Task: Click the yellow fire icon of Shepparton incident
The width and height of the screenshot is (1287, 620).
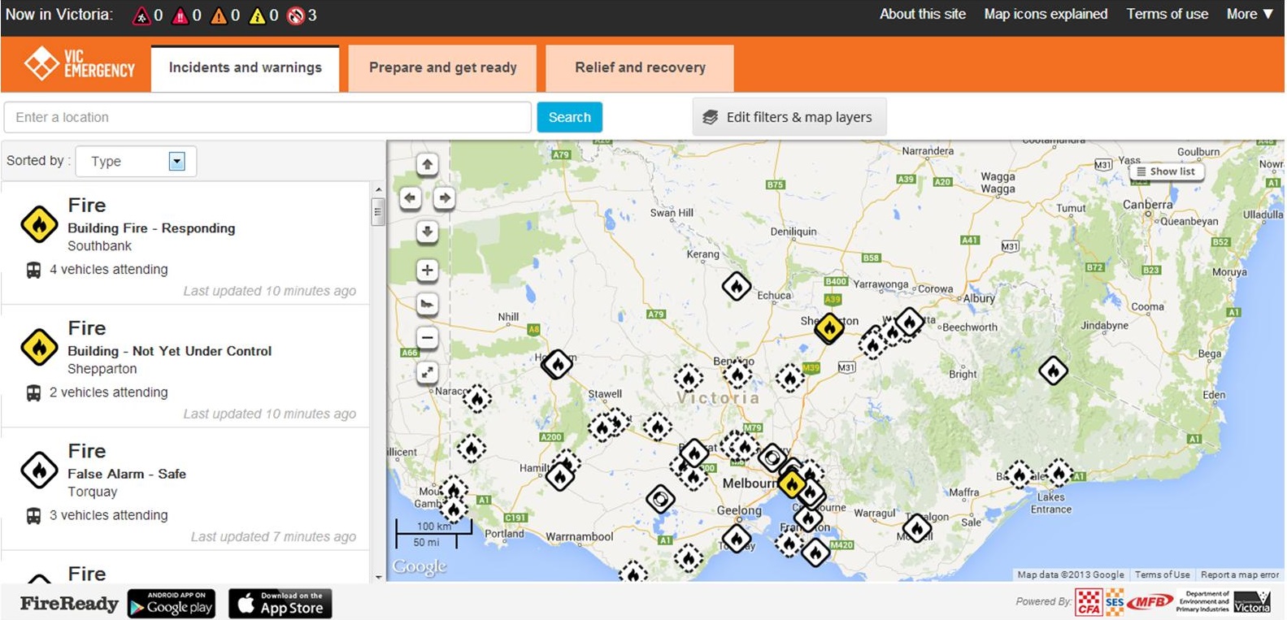Action: [39, 348]
